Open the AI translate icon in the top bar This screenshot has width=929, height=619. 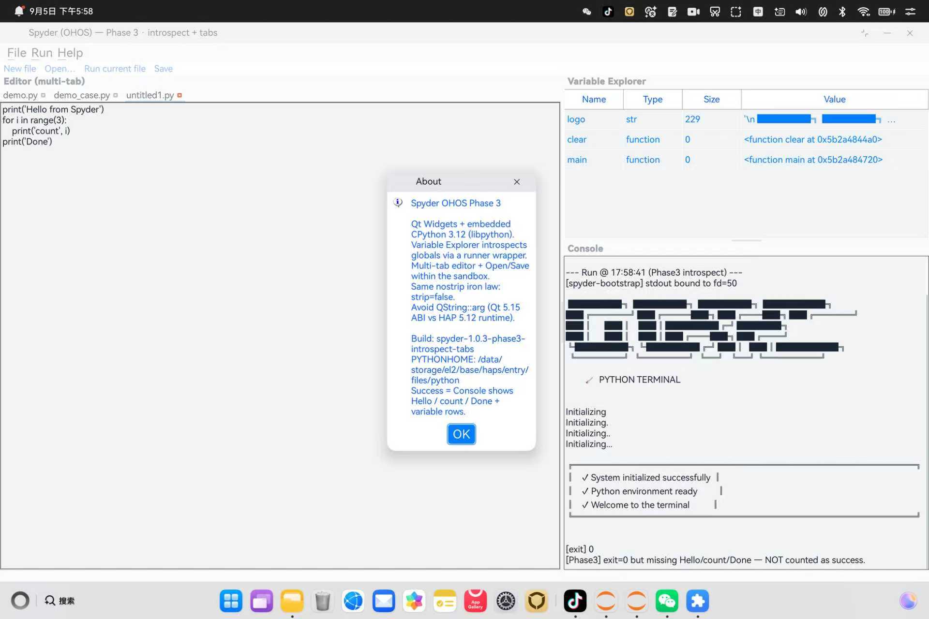[x=650, y=12]
